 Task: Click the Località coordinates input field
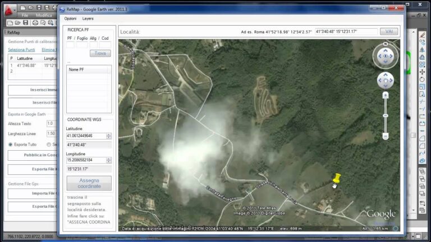346,31
